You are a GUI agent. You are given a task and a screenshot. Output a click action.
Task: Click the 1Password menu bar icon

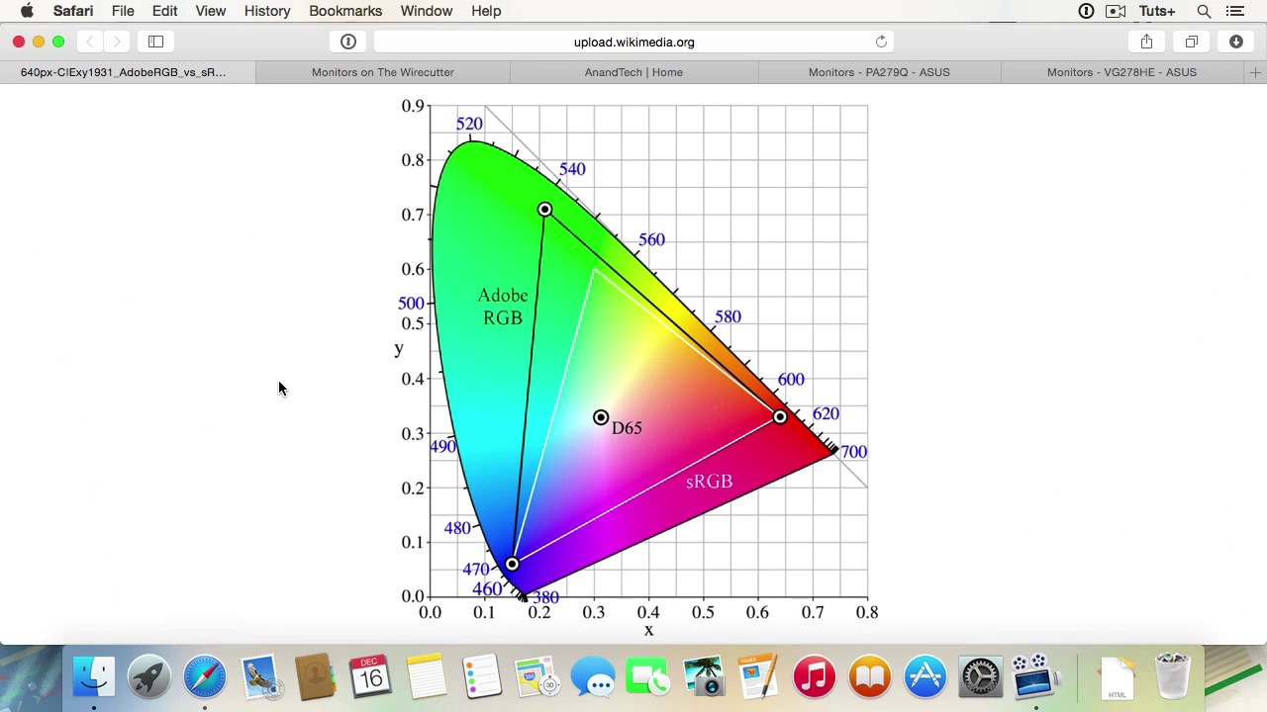pos(1086,11)
